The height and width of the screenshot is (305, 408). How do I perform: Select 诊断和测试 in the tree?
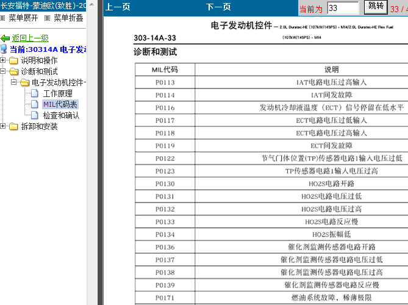click(x=39, y=71)
